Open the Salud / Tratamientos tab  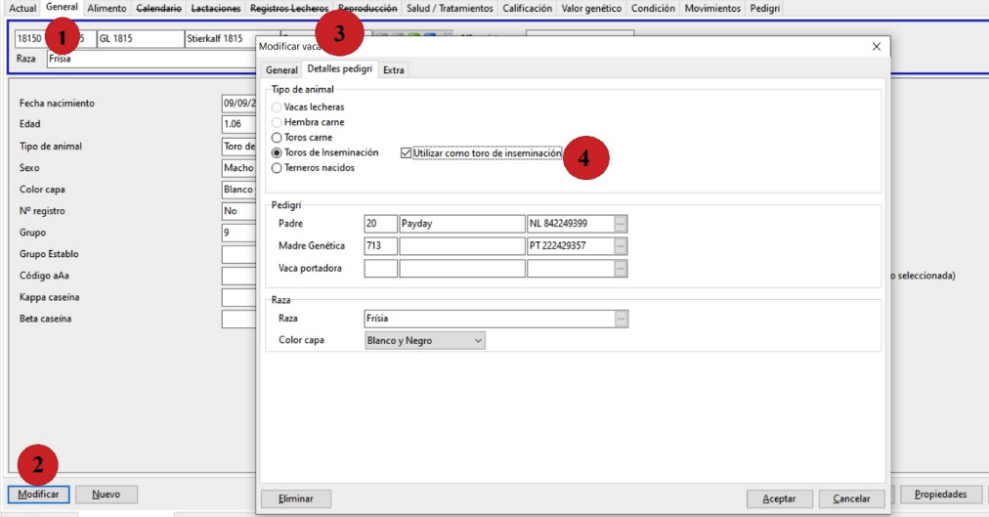(450, 8)
